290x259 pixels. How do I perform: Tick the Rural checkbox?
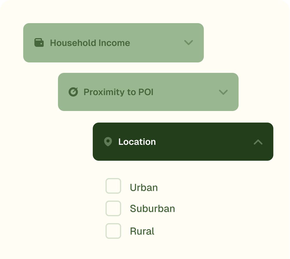(x=113, y=231)
